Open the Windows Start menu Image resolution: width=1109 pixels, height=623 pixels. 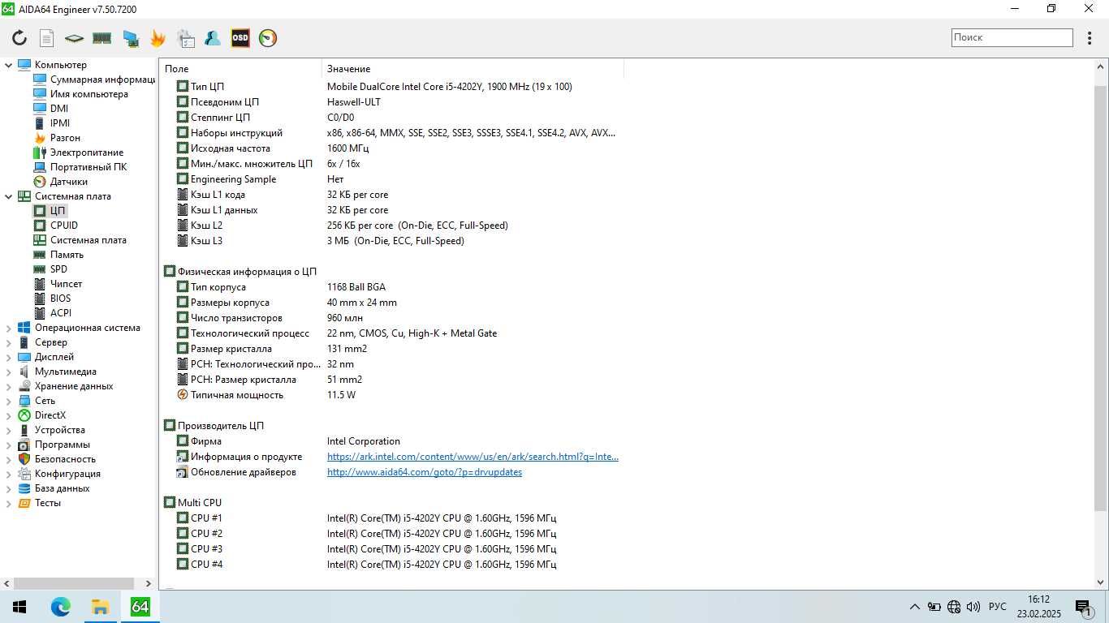pos(19,607)
